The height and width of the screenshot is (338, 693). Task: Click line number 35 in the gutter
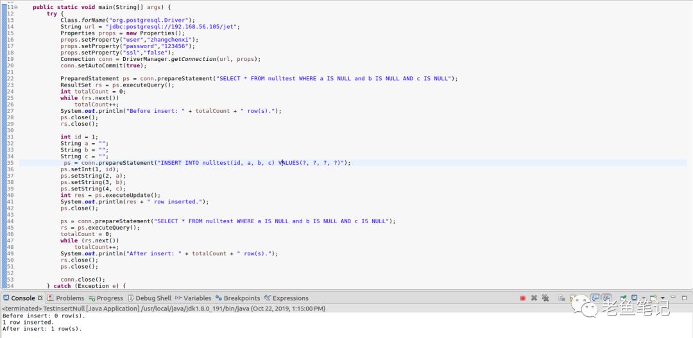[10, 163]
